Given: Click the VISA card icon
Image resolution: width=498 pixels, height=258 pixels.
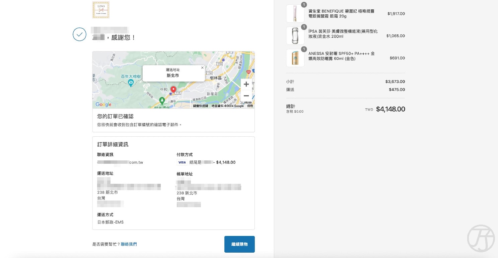Looking at the screenshot, I should pyautogui.click(x=182, y=162).
